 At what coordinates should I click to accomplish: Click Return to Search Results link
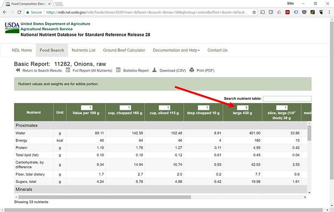point(42,71)
